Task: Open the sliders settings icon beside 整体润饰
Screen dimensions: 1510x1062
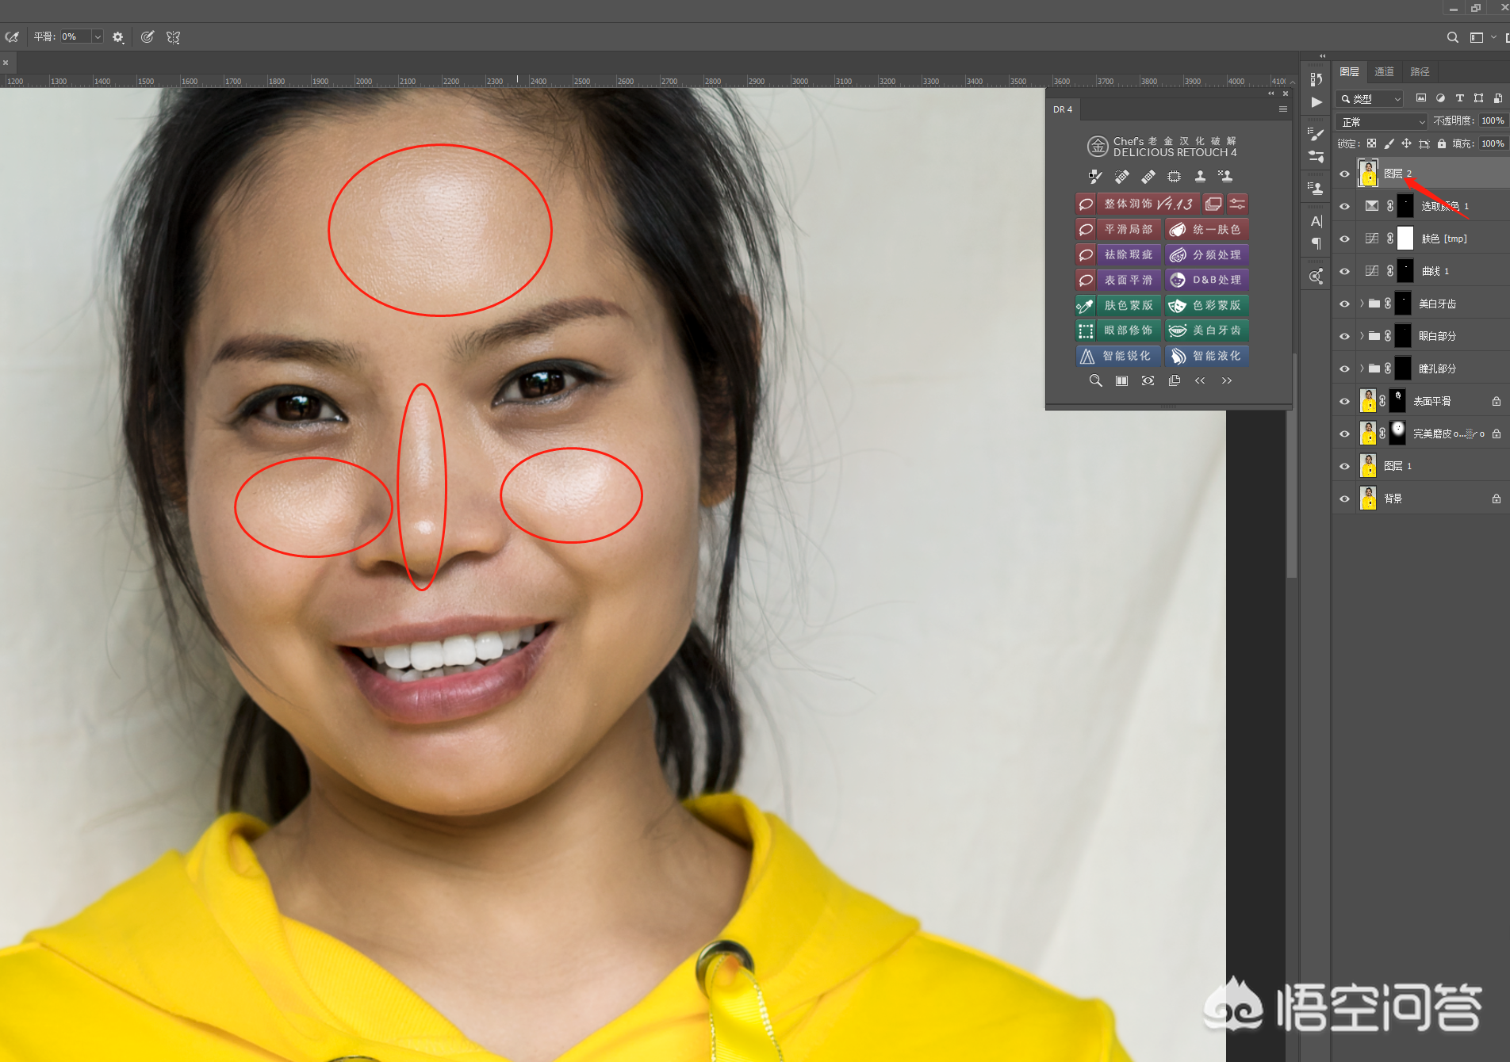Action: pos(1237,204)
